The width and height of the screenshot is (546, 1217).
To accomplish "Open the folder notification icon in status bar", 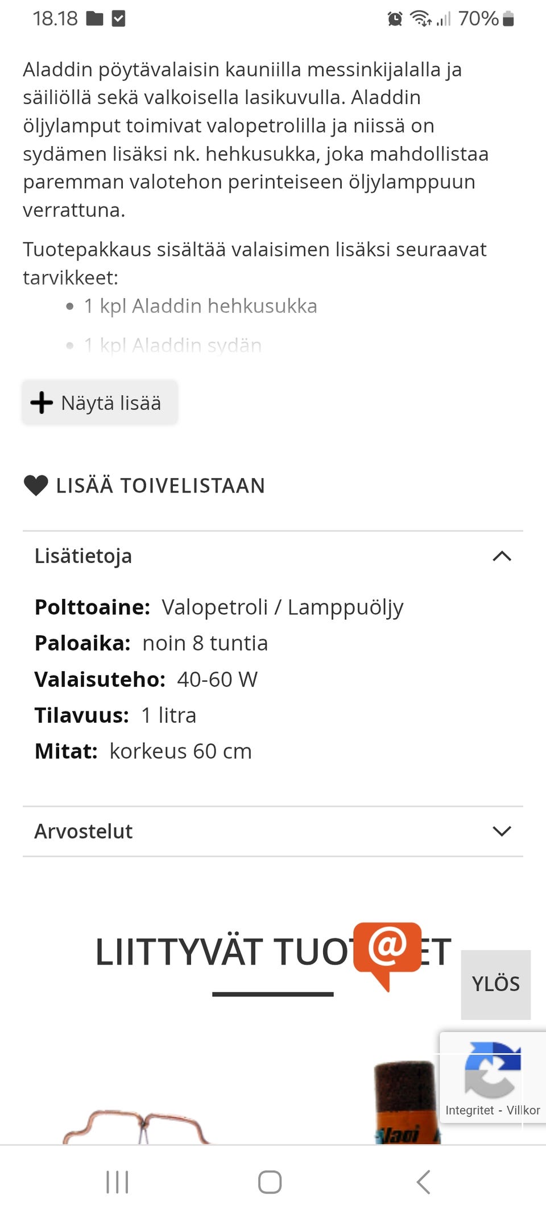I will click(95, 18).
